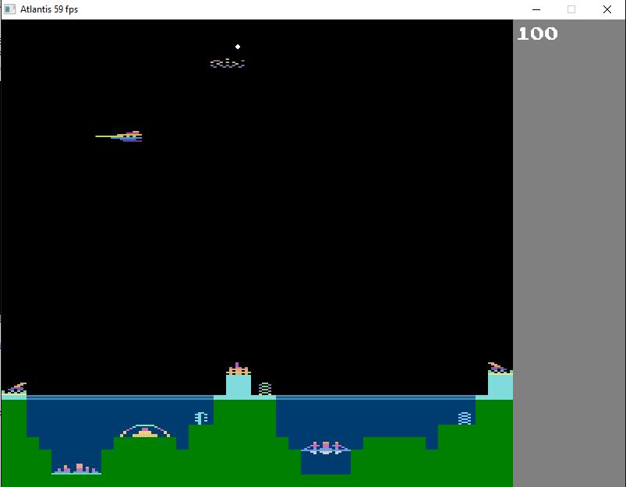Click the low city installation at bottom-left

(x=76, y=468)
